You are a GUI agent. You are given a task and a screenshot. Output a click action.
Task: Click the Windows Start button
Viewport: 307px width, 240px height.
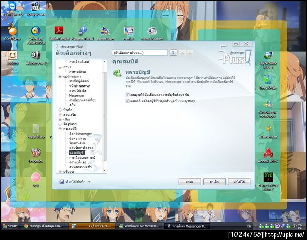coord(10,226)
